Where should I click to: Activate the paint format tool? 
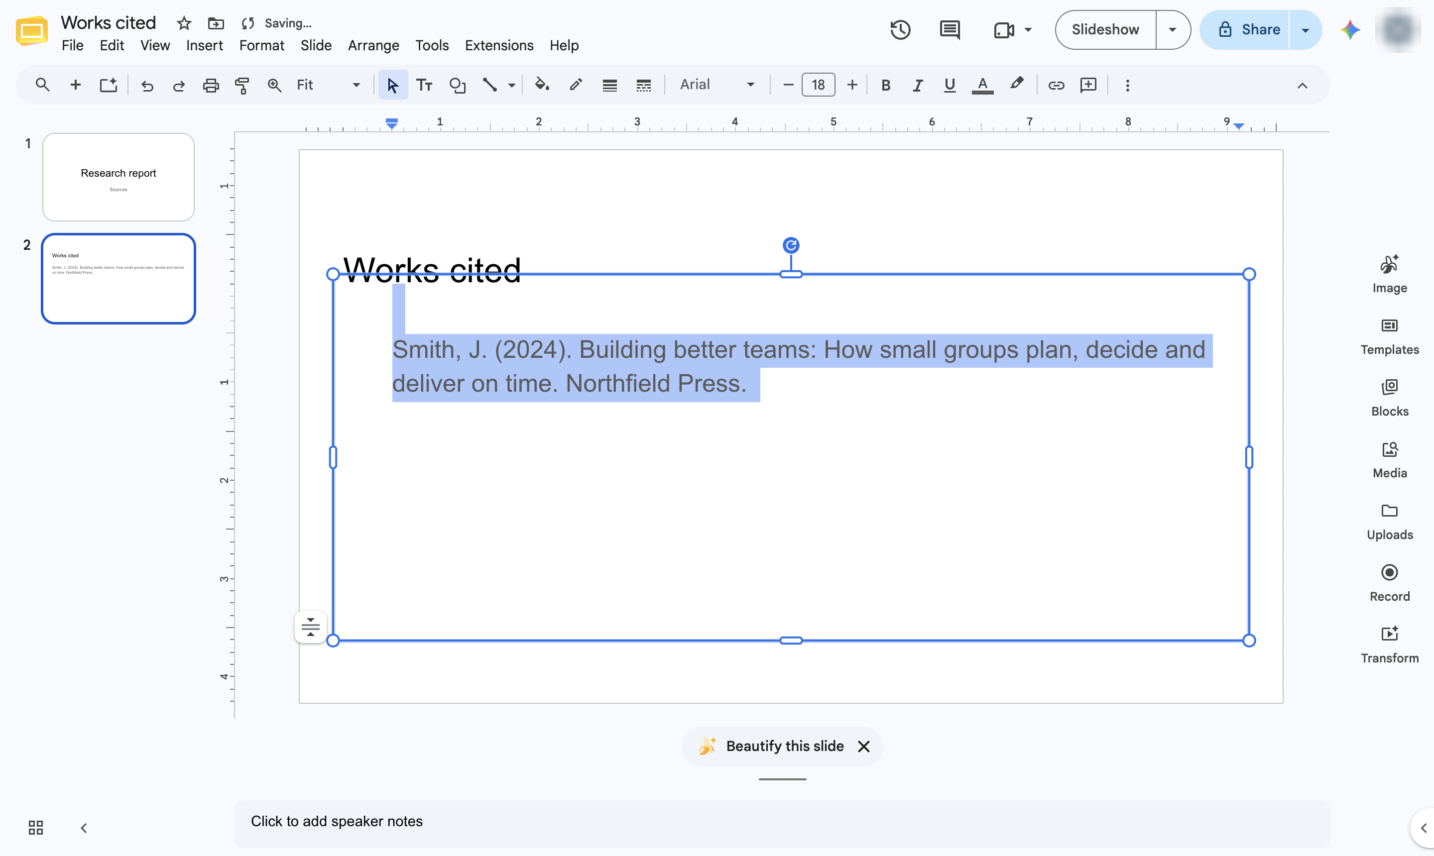(242, 86)
